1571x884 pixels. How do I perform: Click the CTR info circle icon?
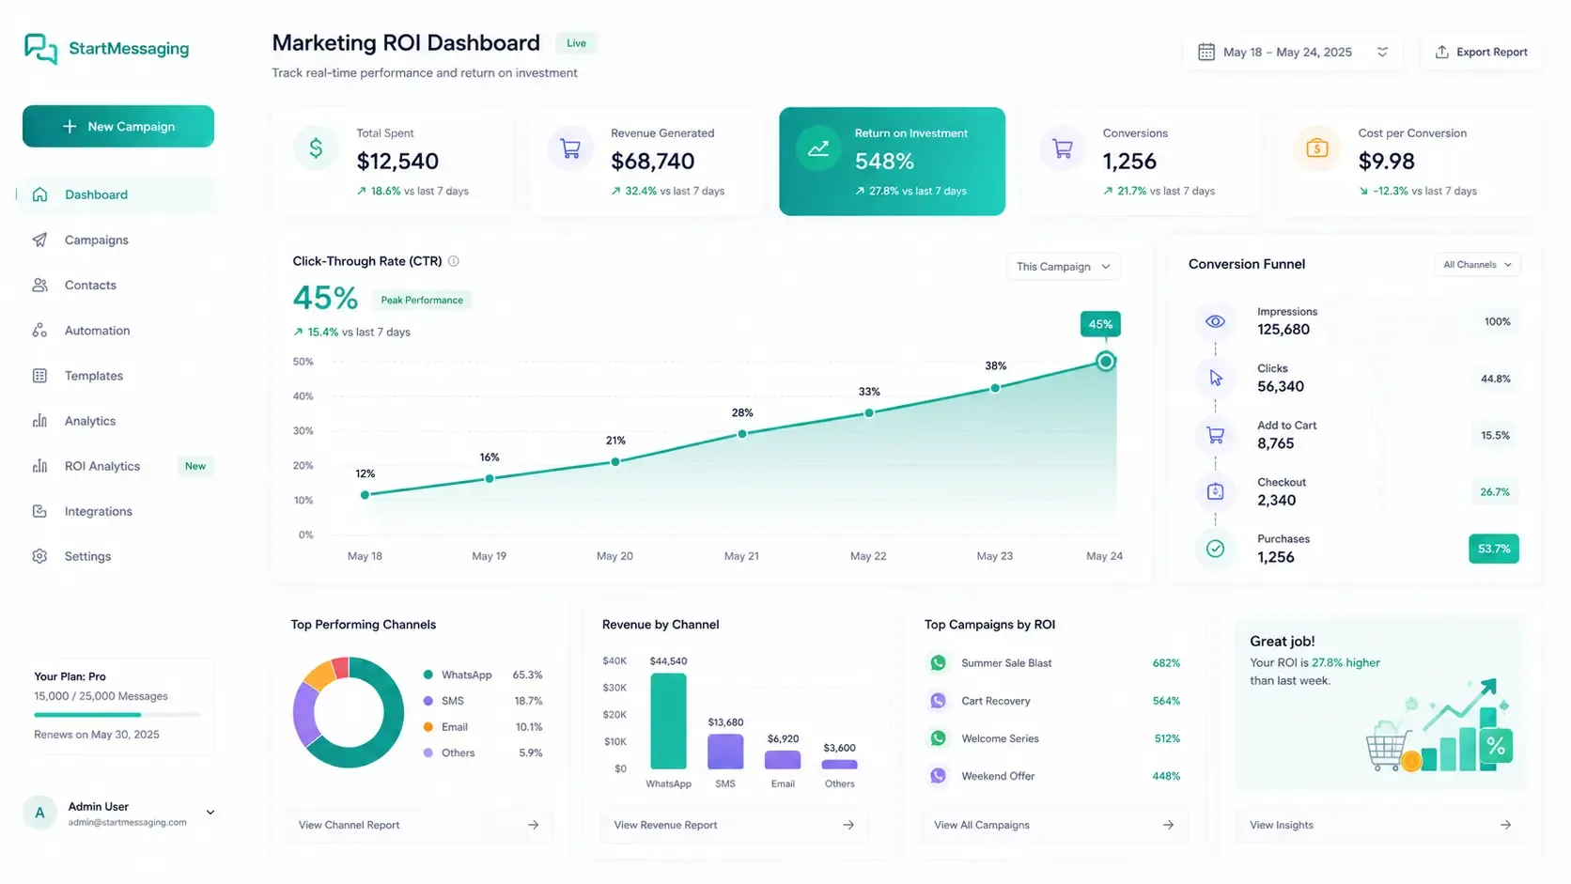(454, 261)
